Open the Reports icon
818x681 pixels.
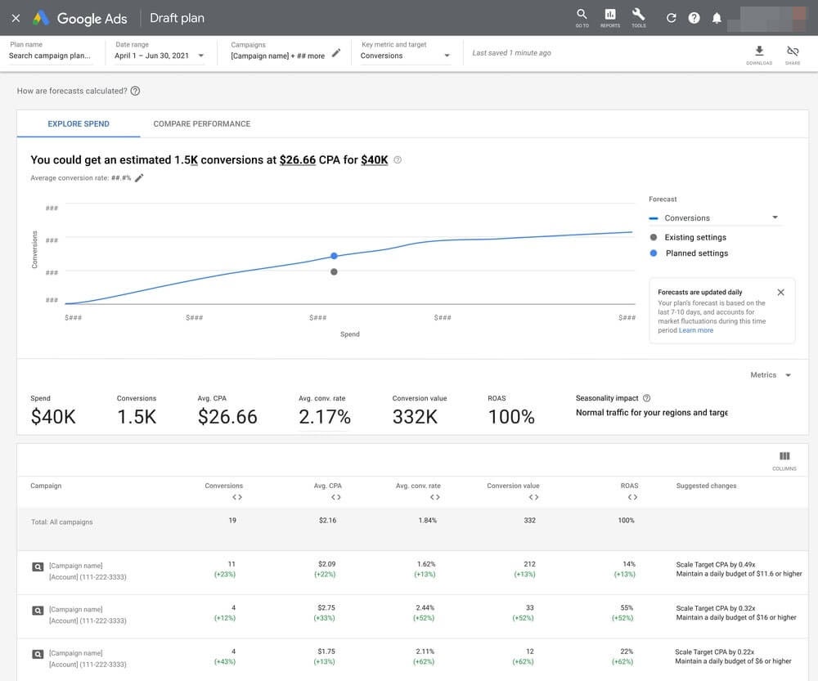click(610, 15)
